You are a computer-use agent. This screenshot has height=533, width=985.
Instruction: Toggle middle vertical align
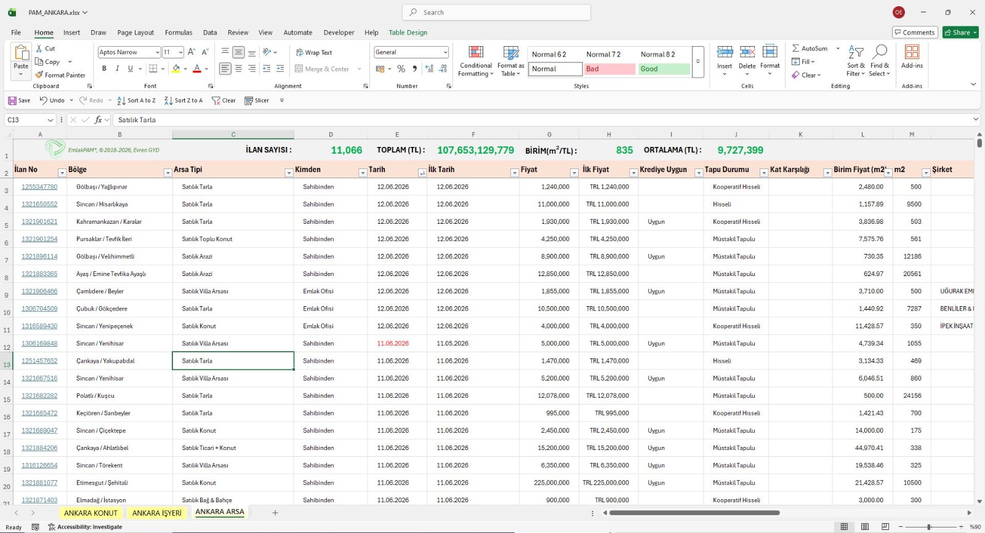click(x=238, y=52)
